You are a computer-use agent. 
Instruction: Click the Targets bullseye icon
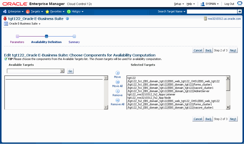pyautogui.click(x=28, y=12)
